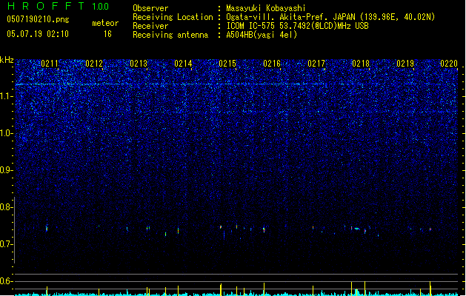Click the 0219 time marker
The height and width of the screenshot is (296, 466).
pyautogui.click(x=405, y=64)
